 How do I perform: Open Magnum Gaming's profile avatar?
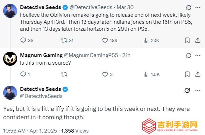click(10, 59)
